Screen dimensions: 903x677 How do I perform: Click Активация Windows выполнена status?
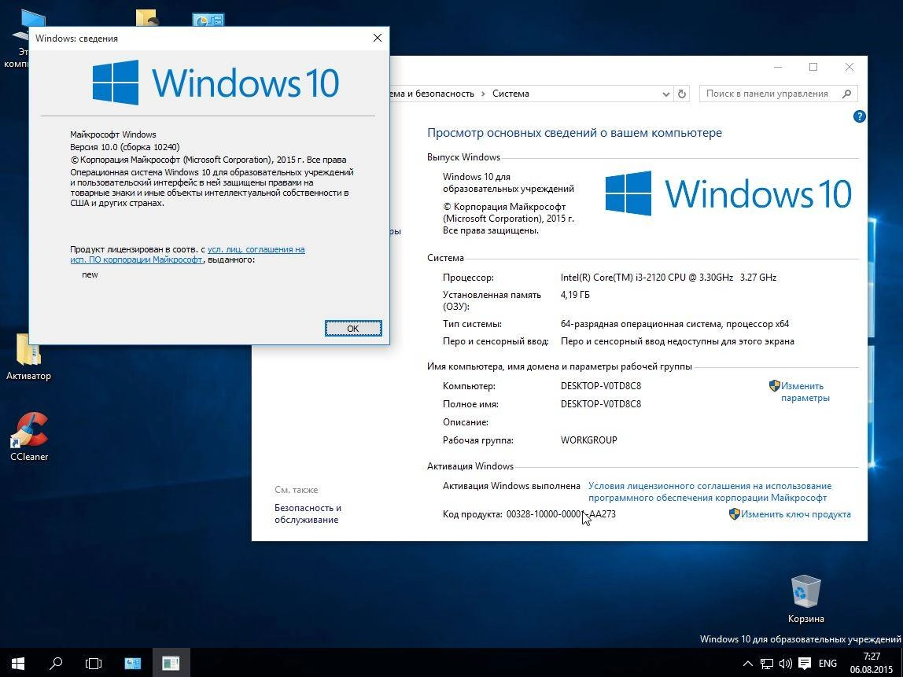(511, 486)
